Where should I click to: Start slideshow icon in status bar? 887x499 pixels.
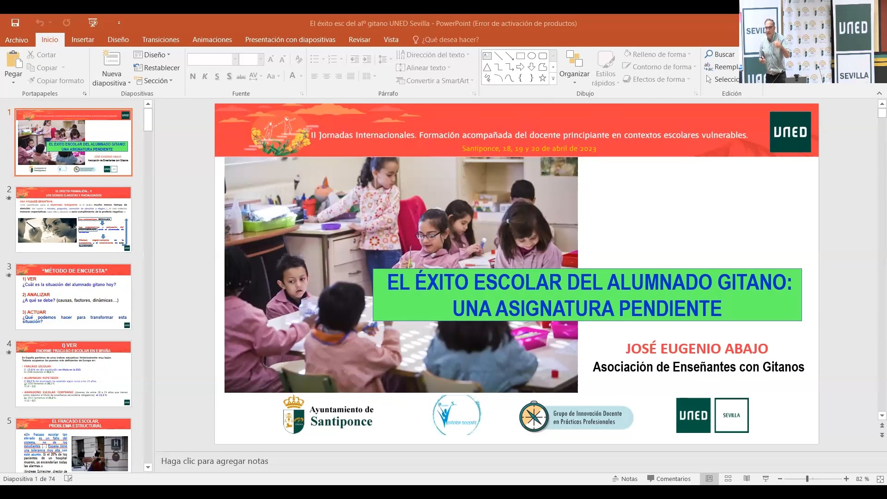click(x=765, y=479)
